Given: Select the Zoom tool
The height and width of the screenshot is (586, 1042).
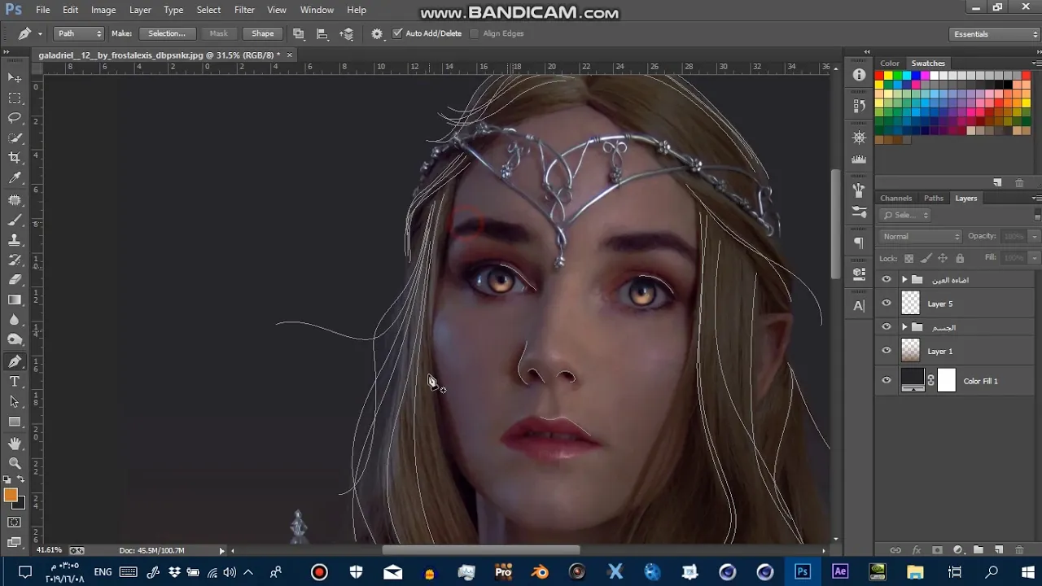Looking at the screenshot, I should click(x=15, y=463).
